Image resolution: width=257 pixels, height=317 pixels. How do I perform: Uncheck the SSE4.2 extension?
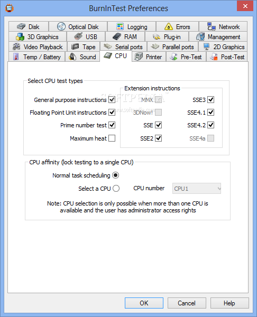point(211,125)
